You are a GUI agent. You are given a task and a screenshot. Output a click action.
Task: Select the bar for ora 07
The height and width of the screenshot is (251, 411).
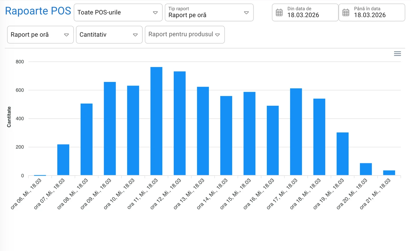tap(63, 160)
